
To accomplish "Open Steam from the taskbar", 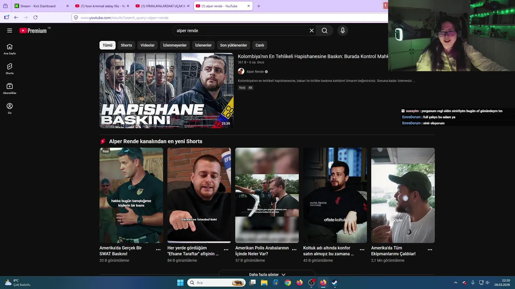I will coord(335,283).
